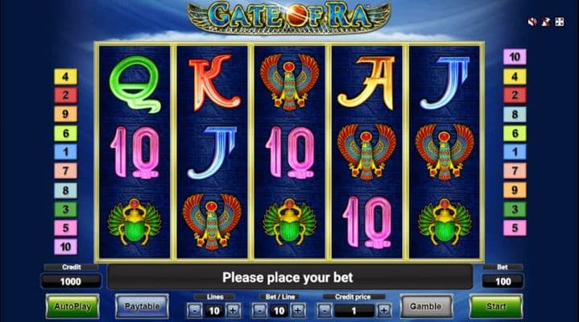
Task: Increase the number of Lines
Action: pyautogui.click(x=233, y=311)
